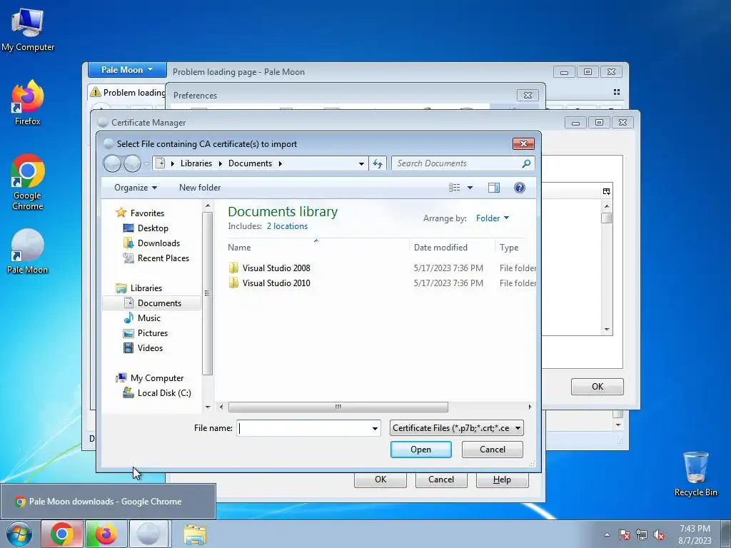731x548 pixels.
Task: Open the Certificate Files type dropdown
Action: 456,428
